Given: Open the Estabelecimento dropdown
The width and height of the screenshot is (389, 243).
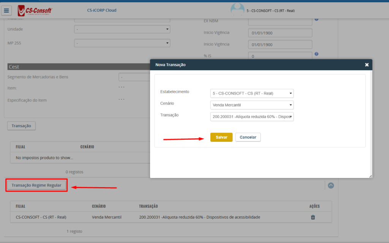Looking at the screenshot, I should tap(252, 93).
